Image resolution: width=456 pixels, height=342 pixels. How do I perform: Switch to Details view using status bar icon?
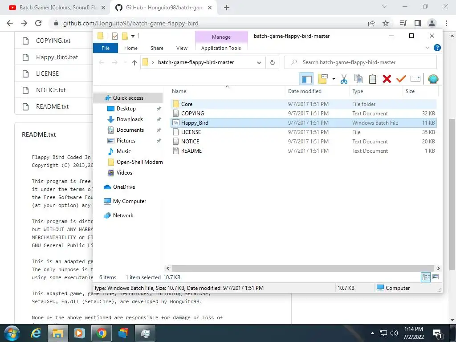point(426,277)
